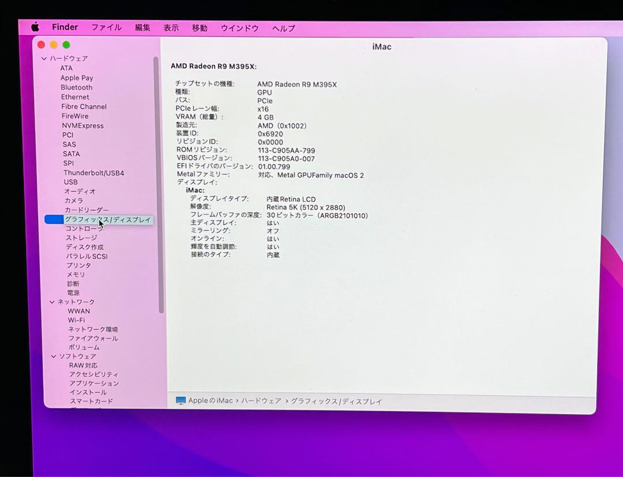Select 電源 in the sidebar

tap(73, 293)
